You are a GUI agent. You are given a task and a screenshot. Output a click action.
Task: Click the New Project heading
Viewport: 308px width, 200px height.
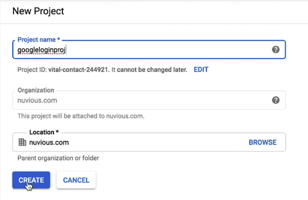pos(38,10)
